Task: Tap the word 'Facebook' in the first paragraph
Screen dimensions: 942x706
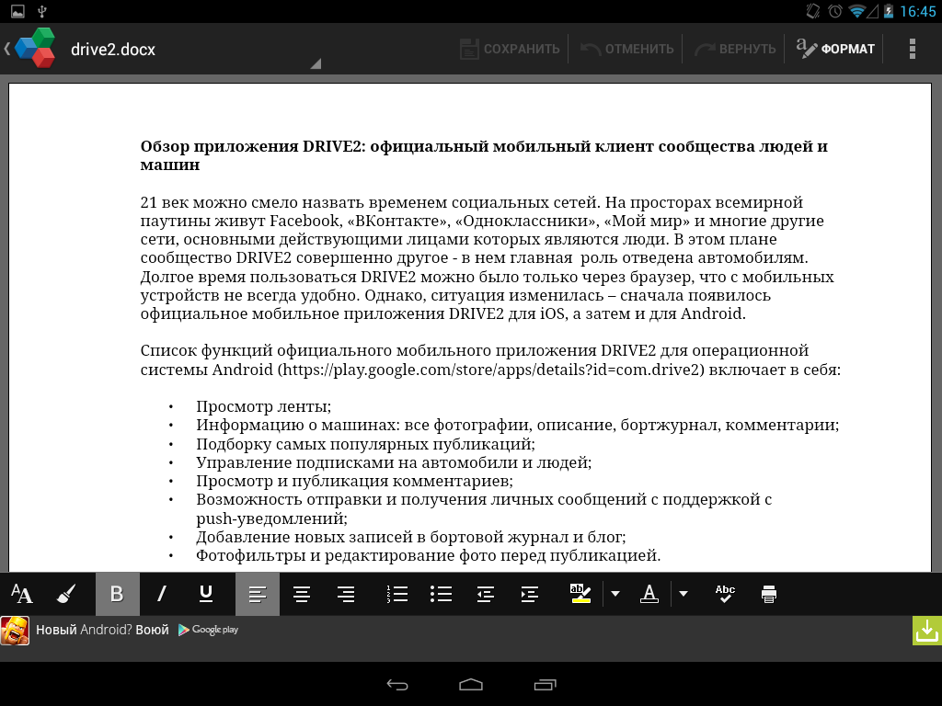Action: click(305, 221)
